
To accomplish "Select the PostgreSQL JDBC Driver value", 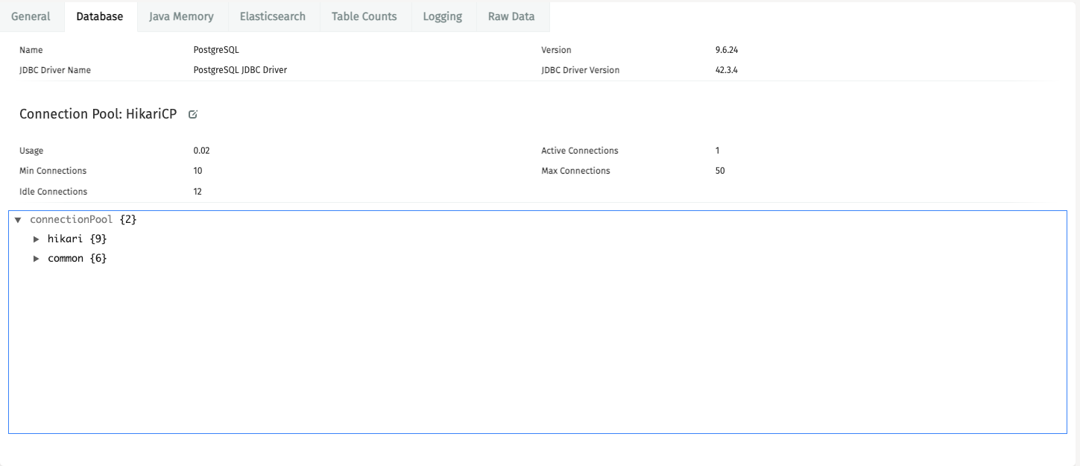I will [239, 69].
